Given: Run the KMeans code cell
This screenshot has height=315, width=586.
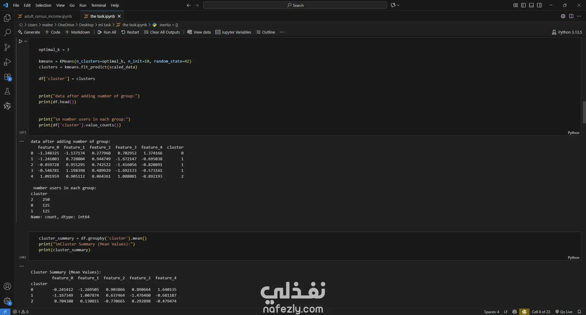Looking at the screenshot, I should click(20, 41).
